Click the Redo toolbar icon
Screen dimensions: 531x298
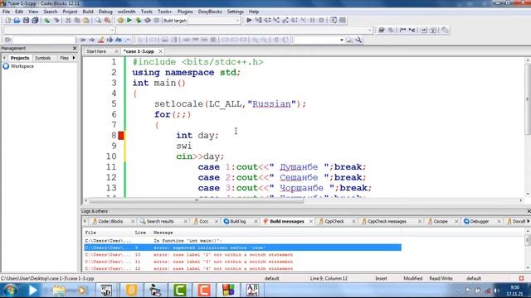(x=56, y=21)
